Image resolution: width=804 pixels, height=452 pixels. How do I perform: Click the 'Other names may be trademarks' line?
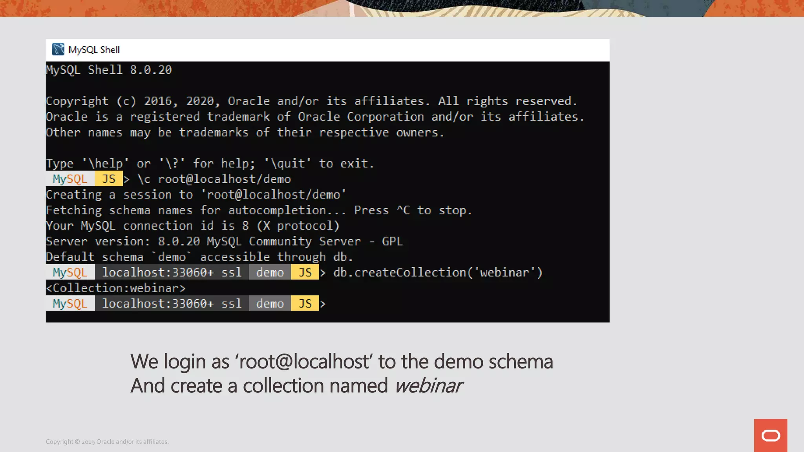[x=245, y=132]
